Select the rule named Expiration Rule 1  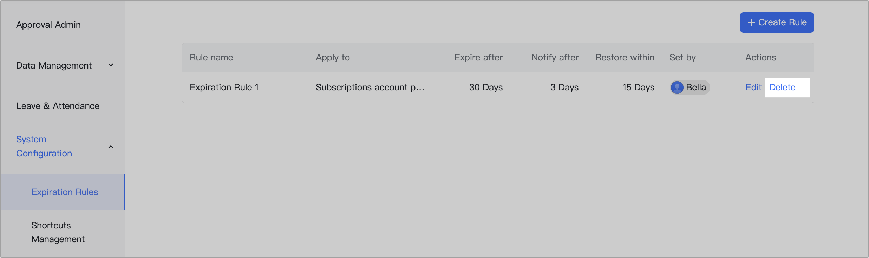pyautogui.click(x=224, y=87)
